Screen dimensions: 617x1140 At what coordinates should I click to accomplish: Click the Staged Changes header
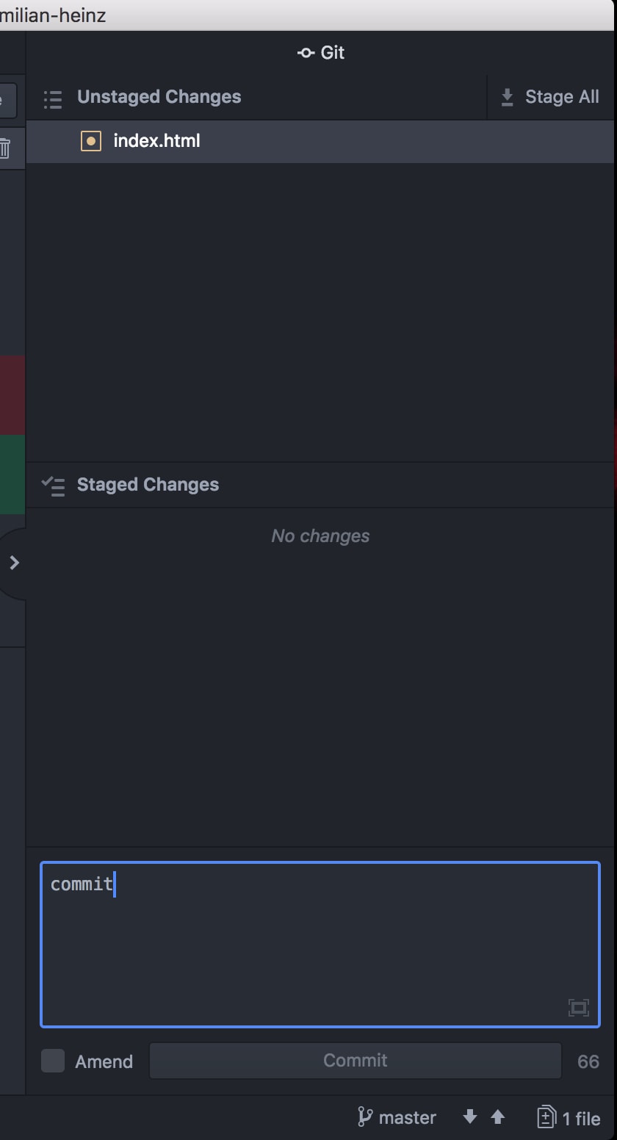[148, 485]
